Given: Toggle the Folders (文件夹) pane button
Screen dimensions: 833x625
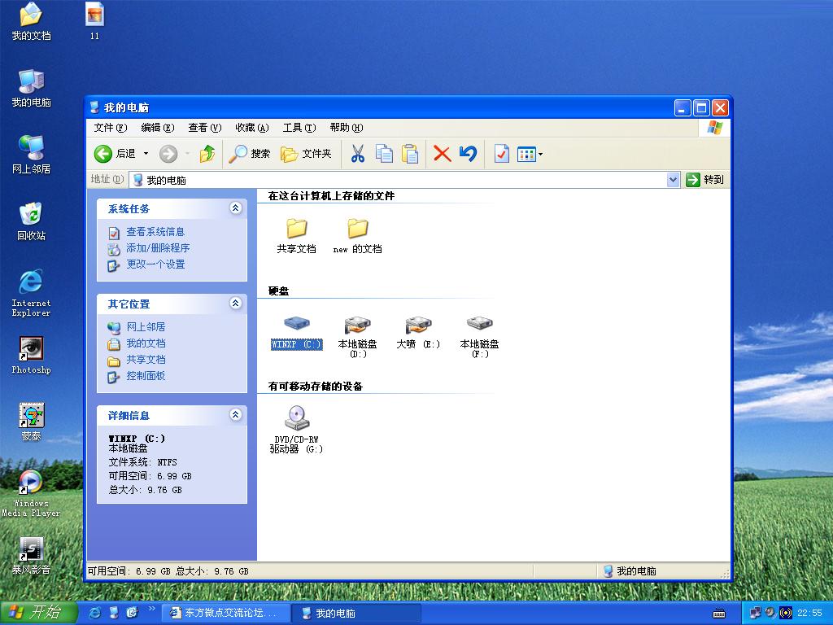Looking at the screenshot, I should coord(306,154).
